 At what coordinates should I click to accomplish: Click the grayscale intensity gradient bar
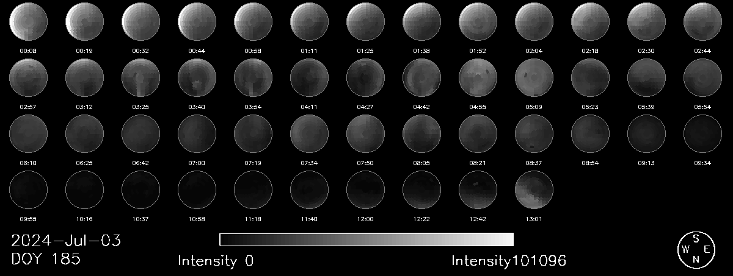[x=366, y=239]
